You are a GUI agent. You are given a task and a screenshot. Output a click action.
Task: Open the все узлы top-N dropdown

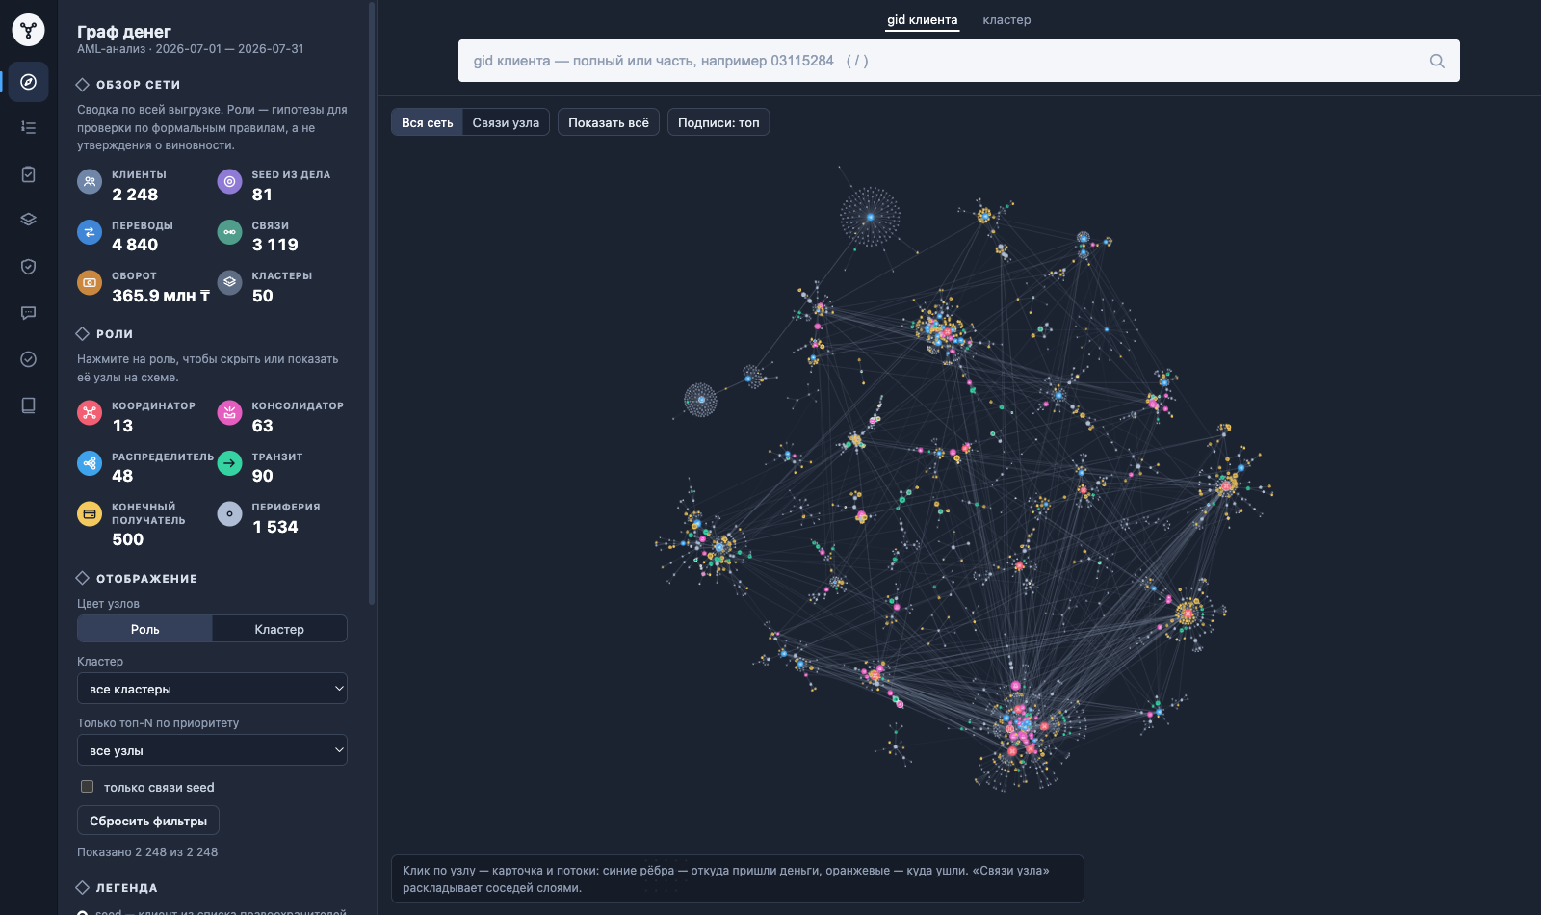click(x=212, y=750)
